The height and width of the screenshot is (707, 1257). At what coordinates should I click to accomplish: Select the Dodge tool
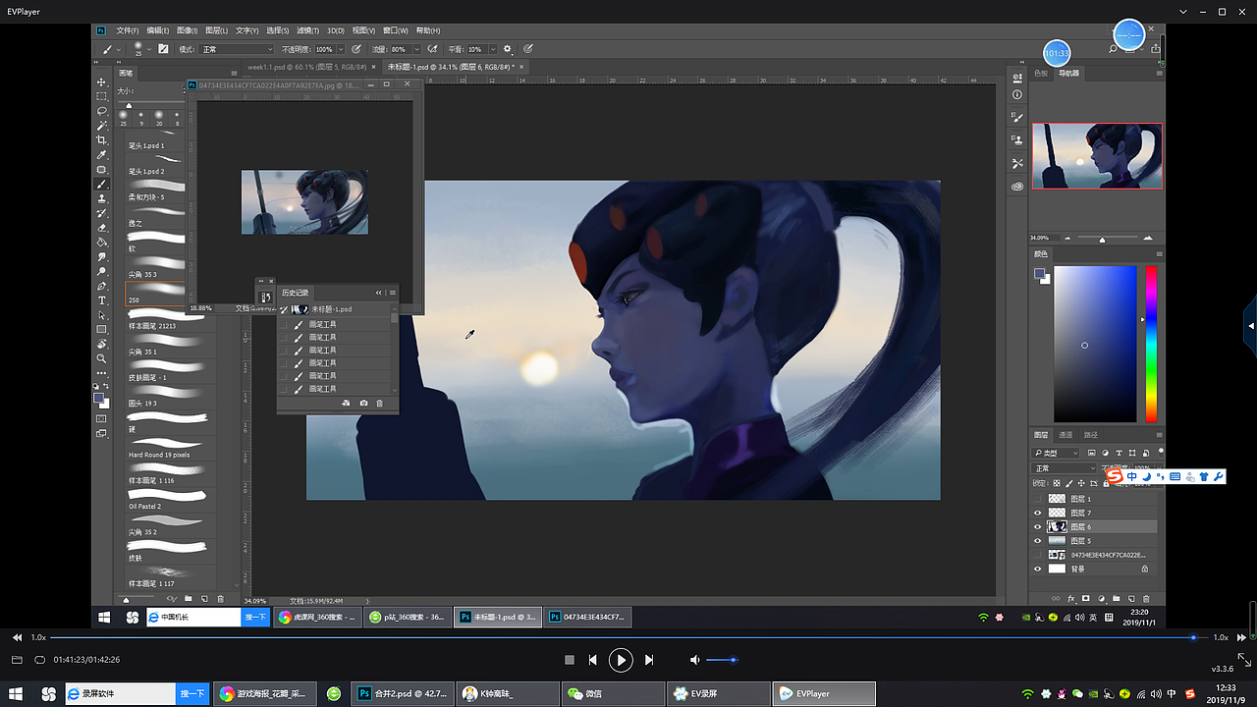(x=102, y=272)
